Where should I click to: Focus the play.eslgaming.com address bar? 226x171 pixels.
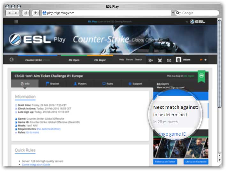(x=107, y=13)
